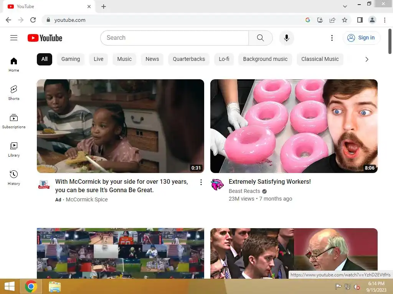Go to Home in sidebar
The image size is (393, 294).
click(14, 65)
